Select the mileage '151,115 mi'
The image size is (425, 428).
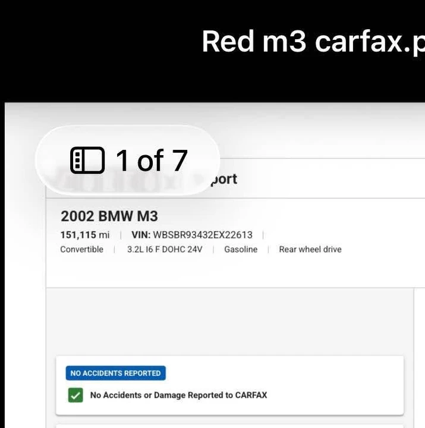(x=85, y=235)
